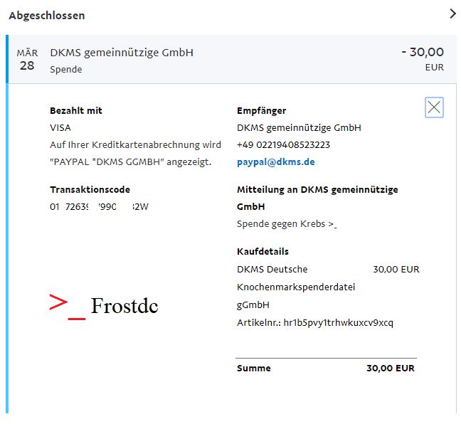Click the Frostdc watermark text
Screen dimensions: 461x424
[124, 306]
